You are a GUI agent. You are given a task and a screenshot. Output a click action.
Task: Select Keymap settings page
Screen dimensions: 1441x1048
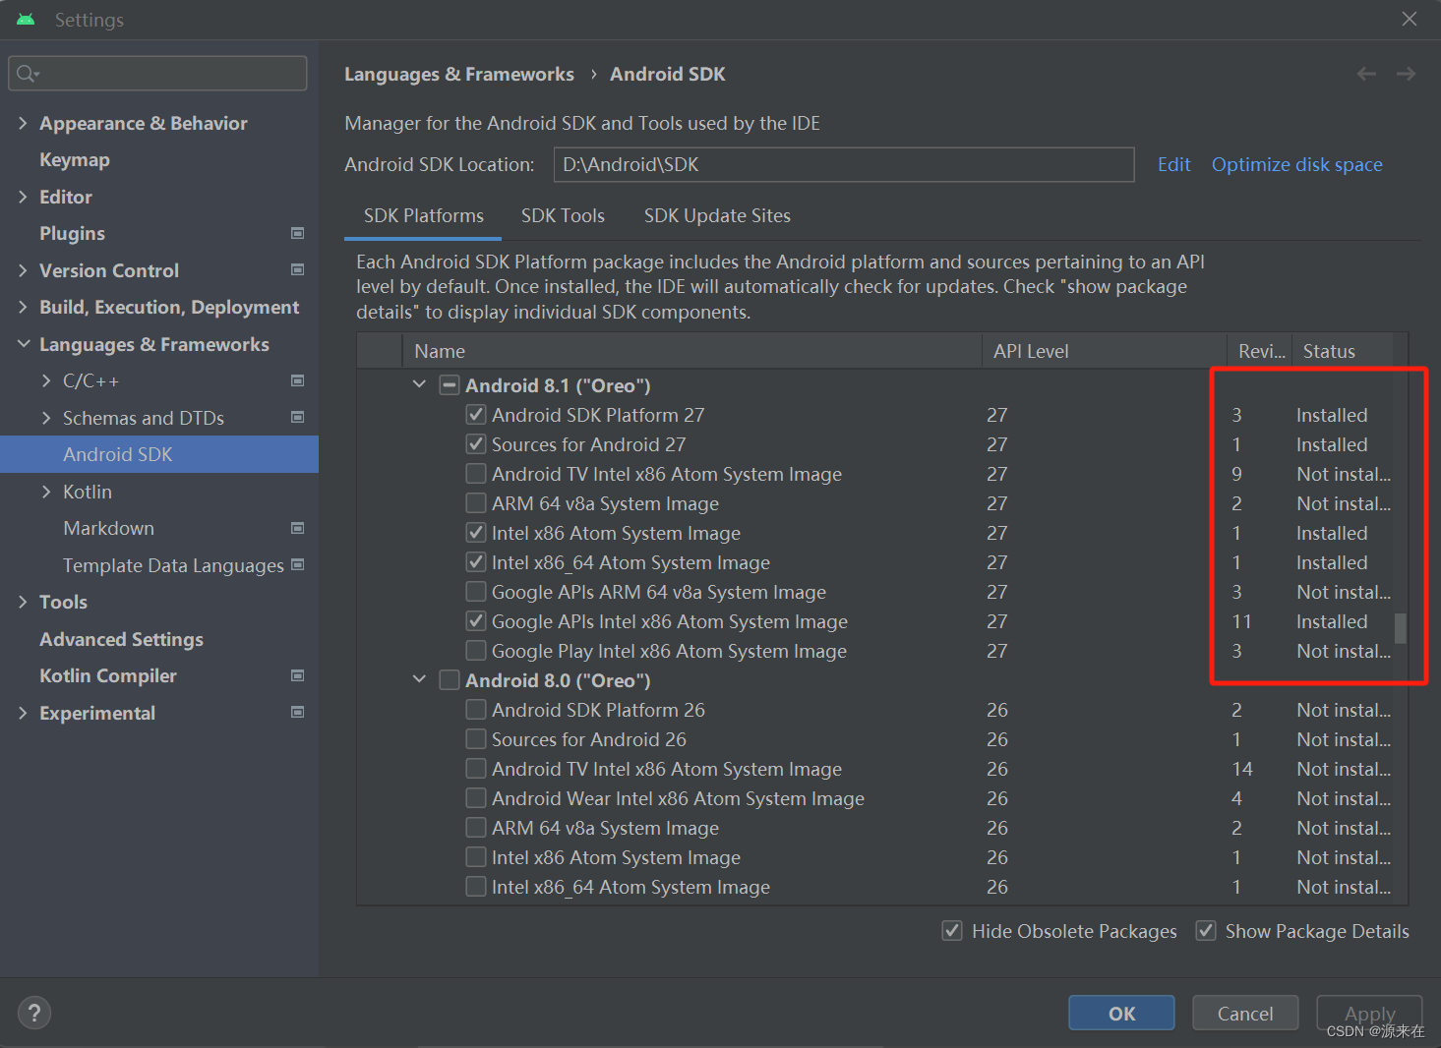[x=75, y=159]
